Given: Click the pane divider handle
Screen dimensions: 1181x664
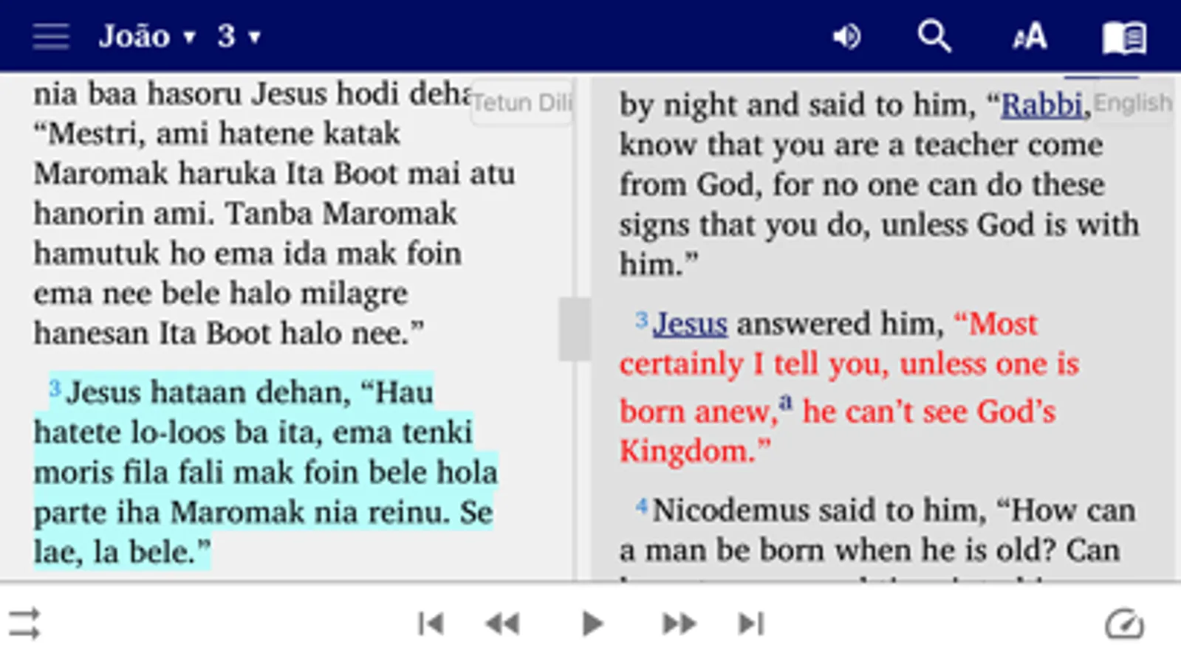Looking at the screenshot, I should point(575,329).
